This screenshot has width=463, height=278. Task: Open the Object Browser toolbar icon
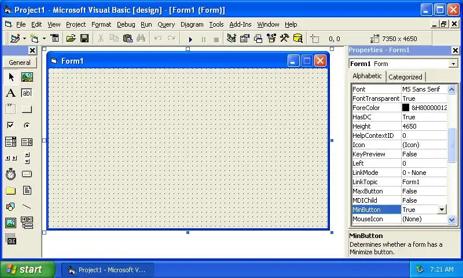[x=271, y=38]
